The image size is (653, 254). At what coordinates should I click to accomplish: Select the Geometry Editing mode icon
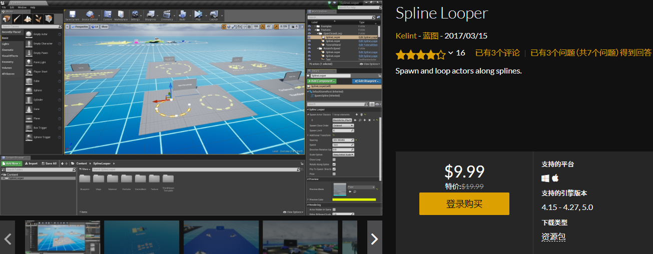49,18
